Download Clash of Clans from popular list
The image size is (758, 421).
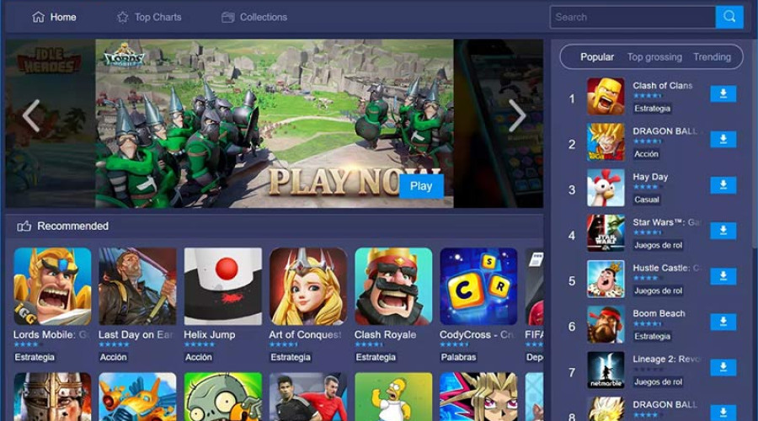tap(723, 94)
